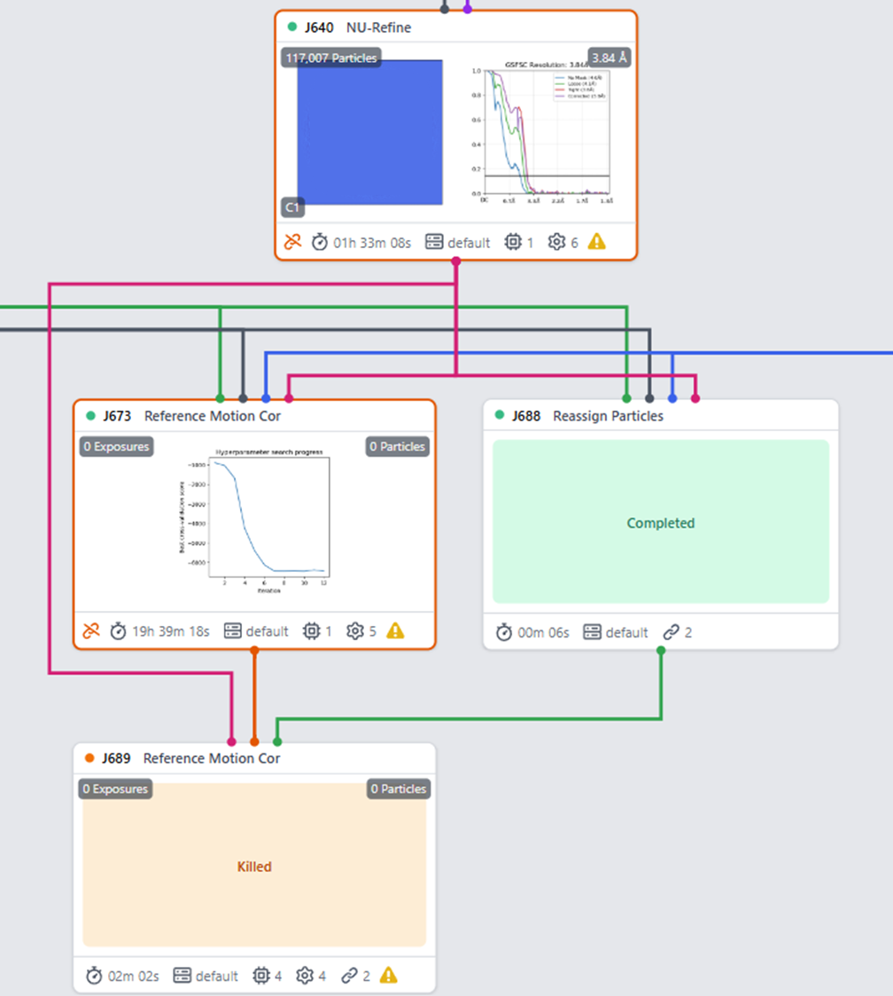Click the warning icon on J640 NU-Refine
893x996 pixels.
(x=597, y=242)
